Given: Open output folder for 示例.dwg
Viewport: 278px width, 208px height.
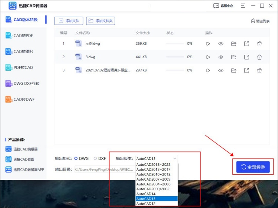Looking at the screenshot, I should click(234, 44).
